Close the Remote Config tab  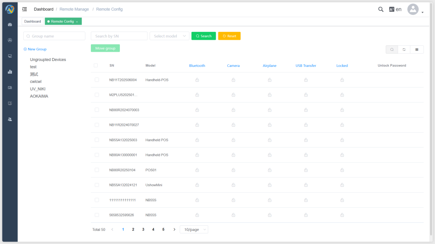click(77, 22)
